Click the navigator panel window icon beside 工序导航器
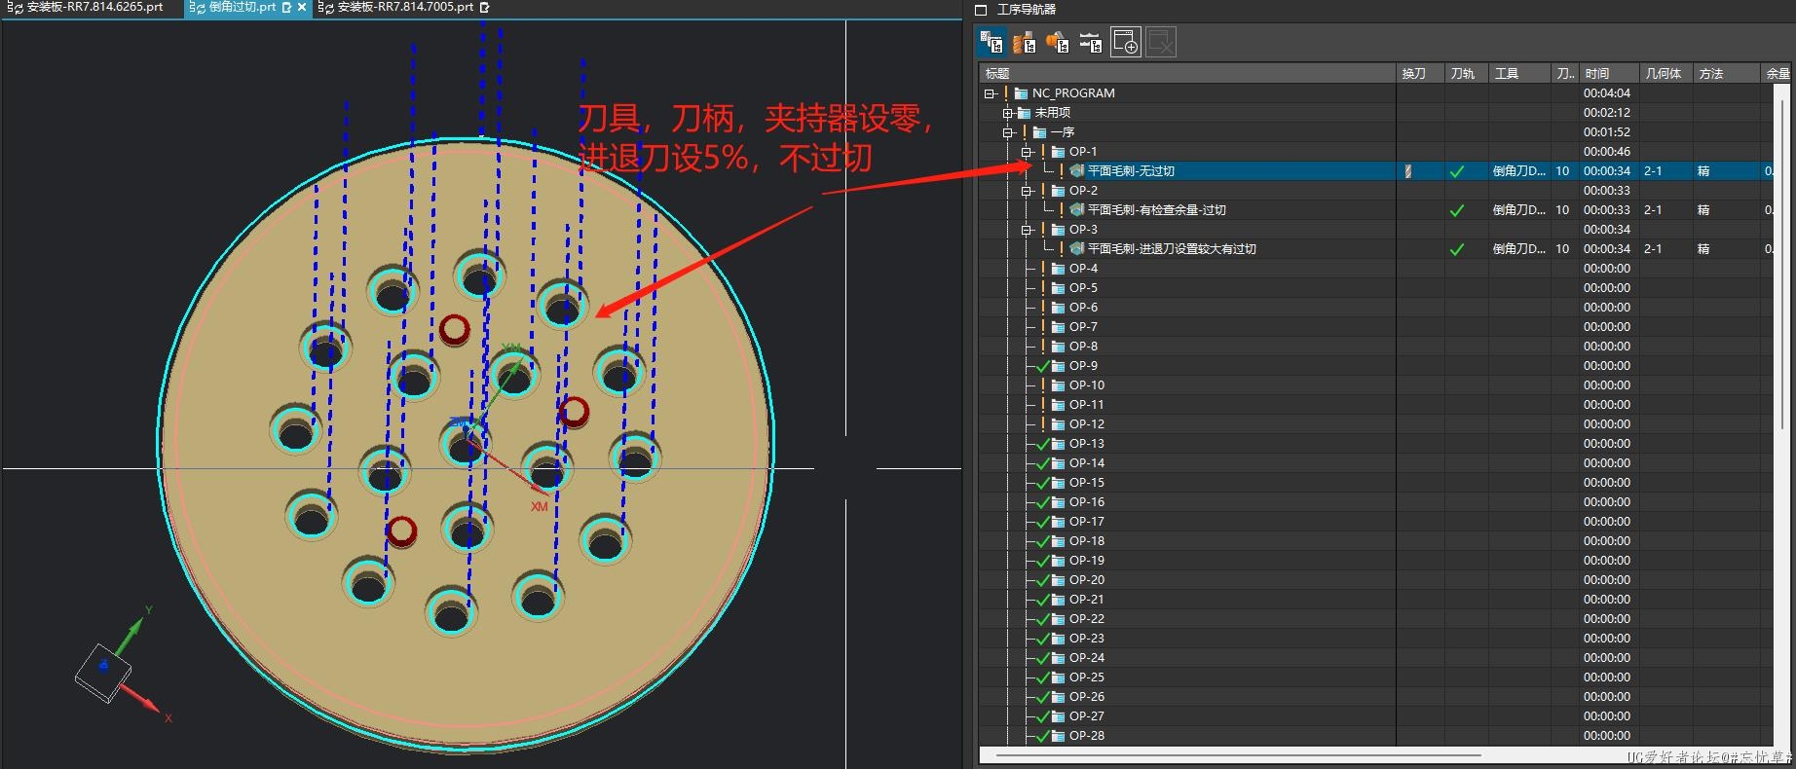Screen dimensions: 1796x769 pos(982,10)
